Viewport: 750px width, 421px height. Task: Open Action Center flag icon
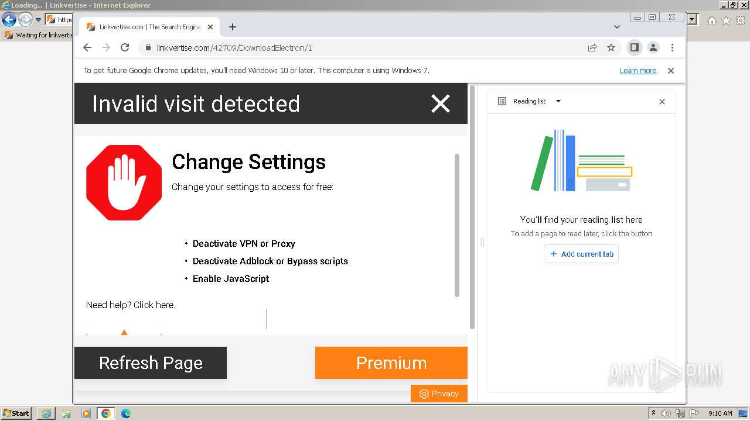pos(694,413)
